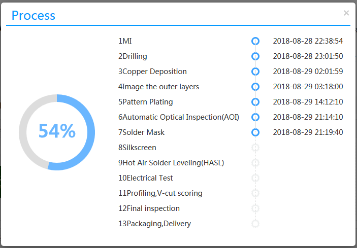Close the Process dialog

(x=346, y=13)
